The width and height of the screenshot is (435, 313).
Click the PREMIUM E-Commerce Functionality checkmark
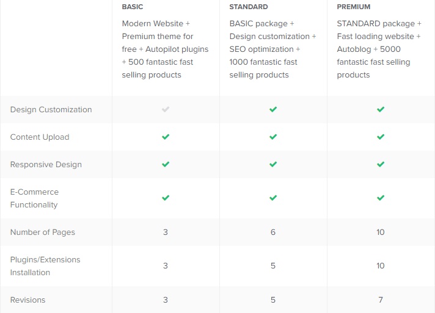[x=381, y=198]
